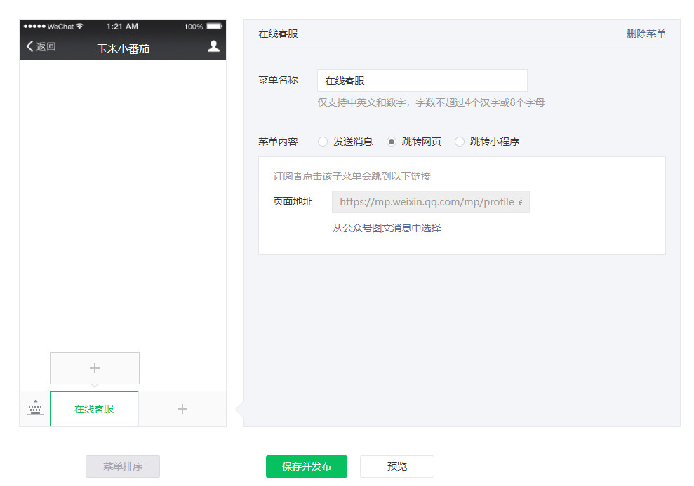The height and width of the screenshot is (486, 694).
Task: Click the signal strength dots beside WeChat
Action: click(x=34, y=27)
